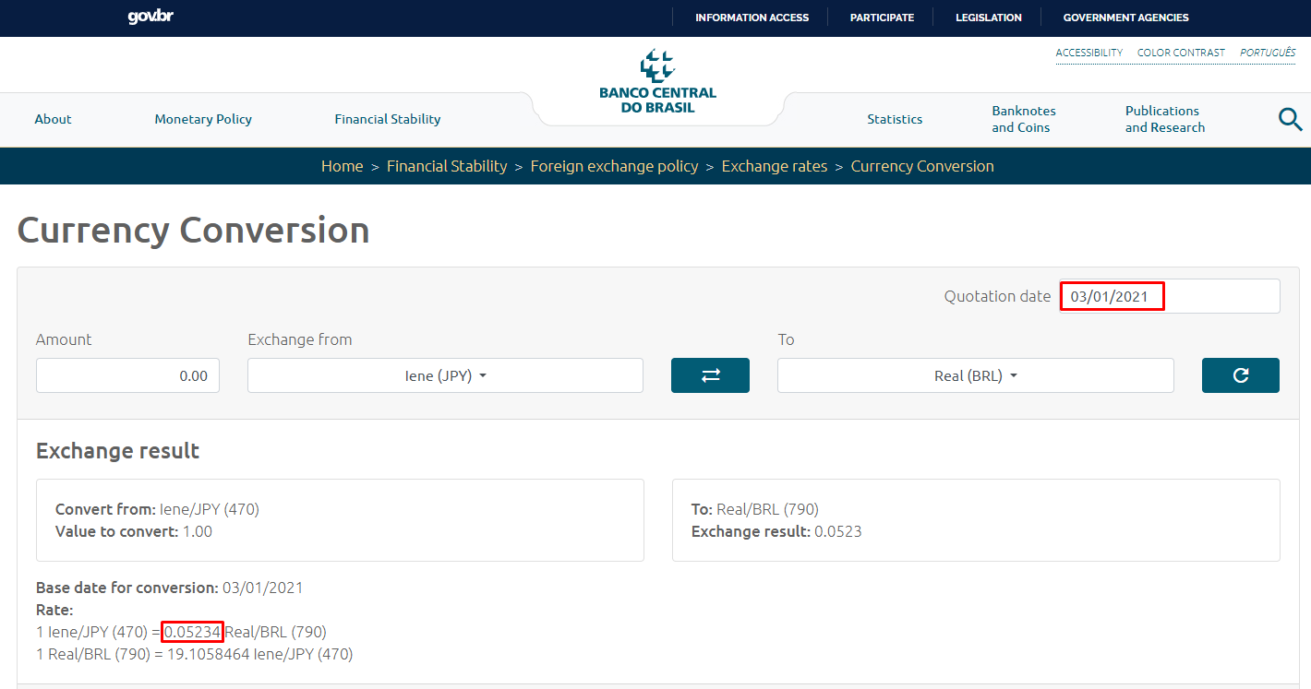Viewport: 1311px width, 689px height.
Task: Click the Color Contrast link
Action: click(x=1181, y=53)
